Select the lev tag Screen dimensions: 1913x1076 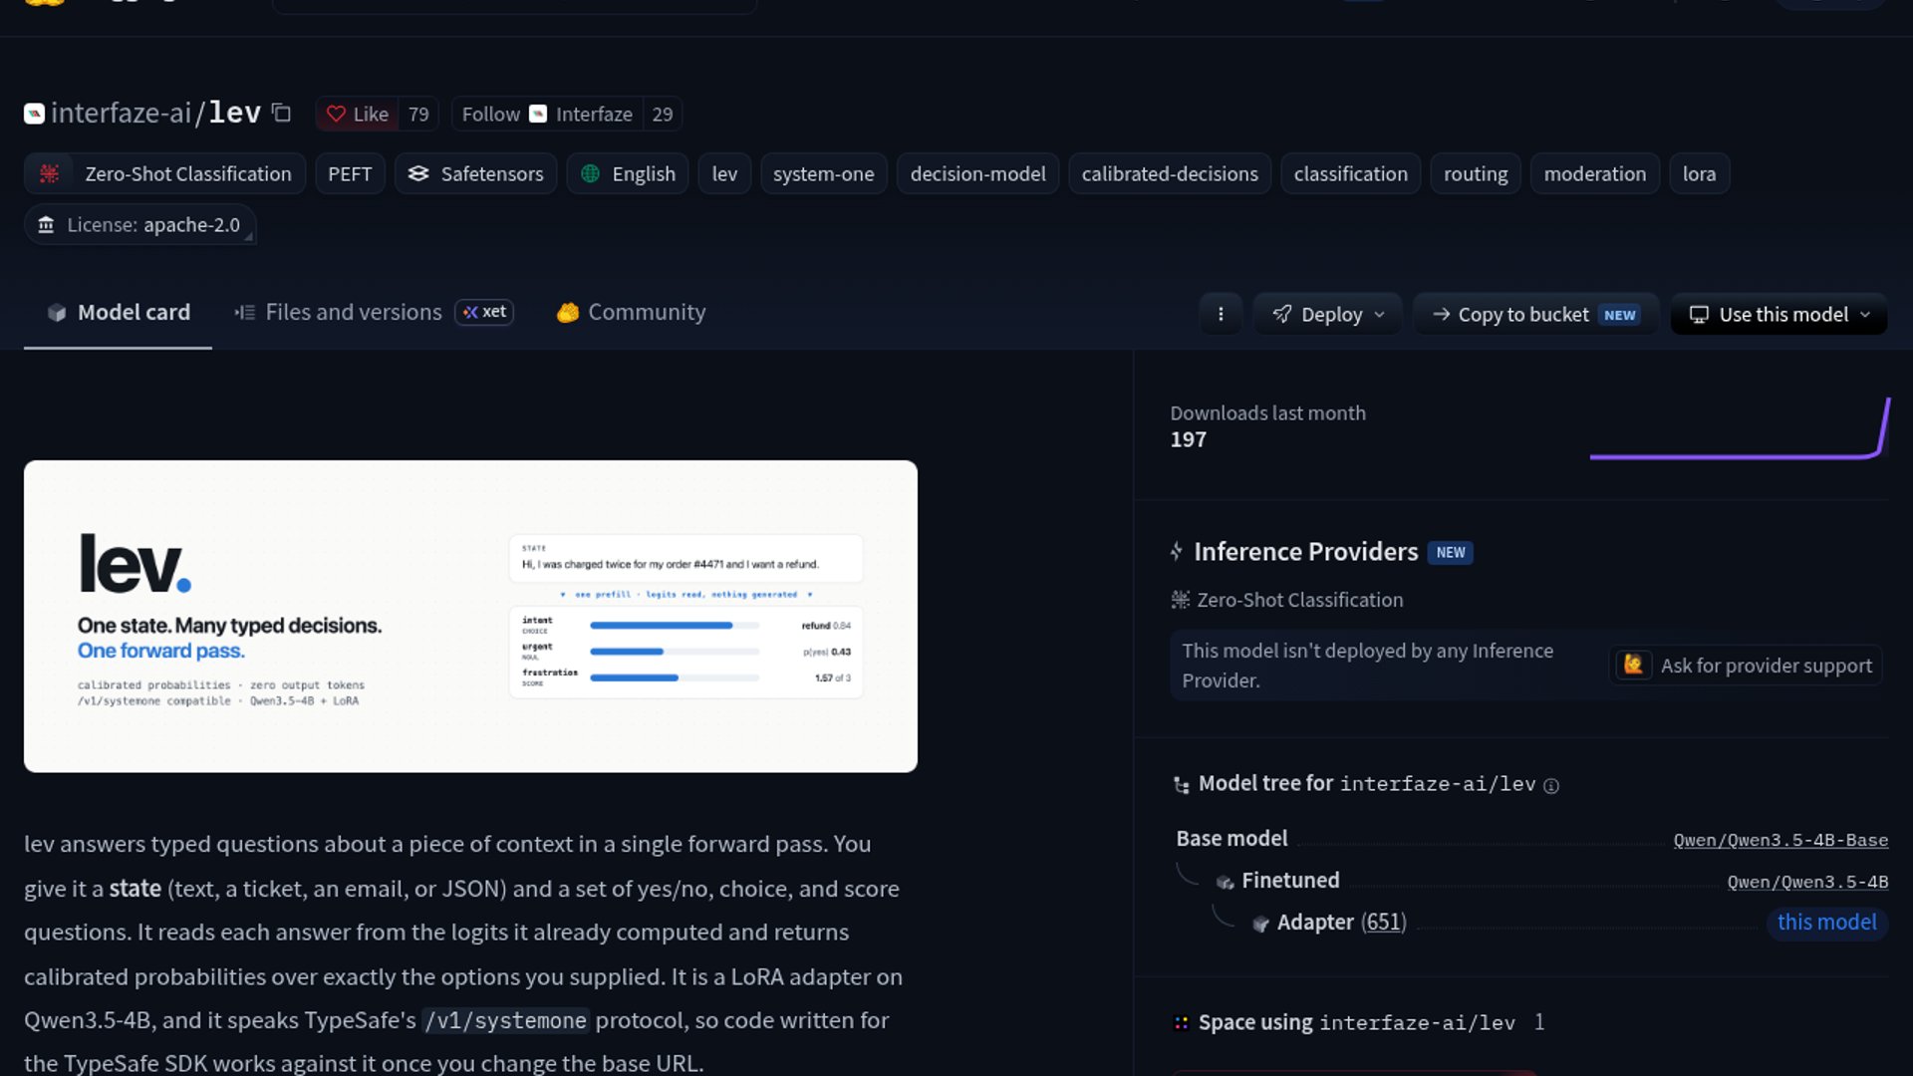click(x=724, y=173)
